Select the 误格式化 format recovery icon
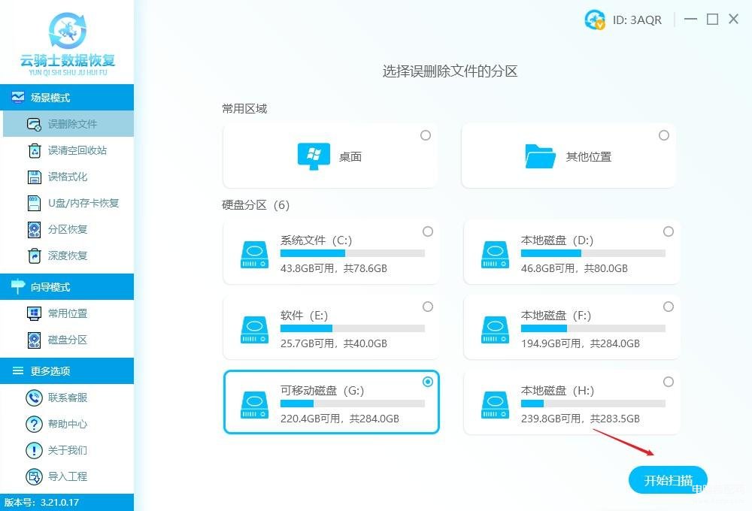 (x=34, y=177)
